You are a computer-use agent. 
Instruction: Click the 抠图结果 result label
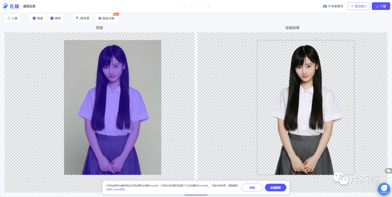click(293, 28)
